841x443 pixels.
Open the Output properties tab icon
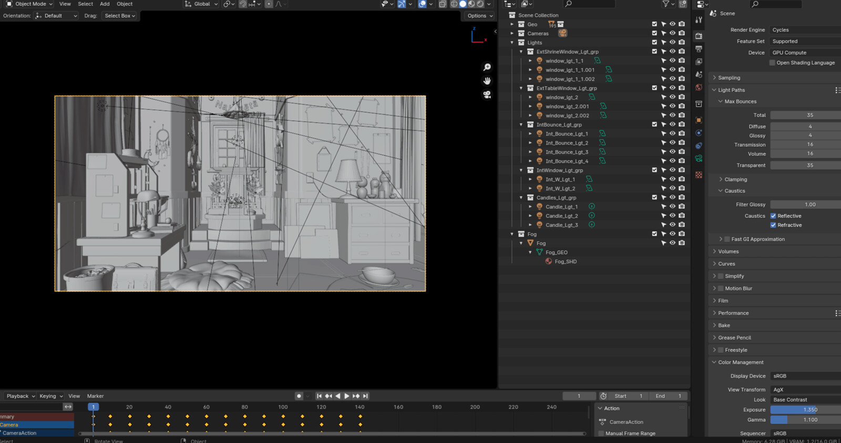[x=699, y=49]
